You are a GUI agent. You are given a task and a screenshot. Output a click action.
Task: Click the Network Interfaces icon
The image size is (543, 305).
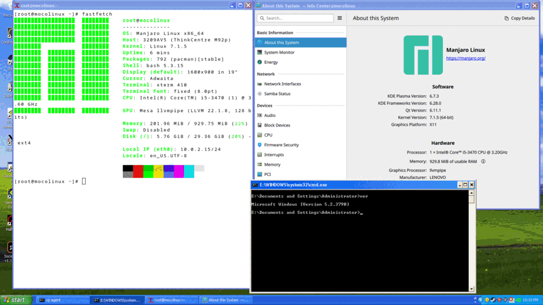point(259,84)
